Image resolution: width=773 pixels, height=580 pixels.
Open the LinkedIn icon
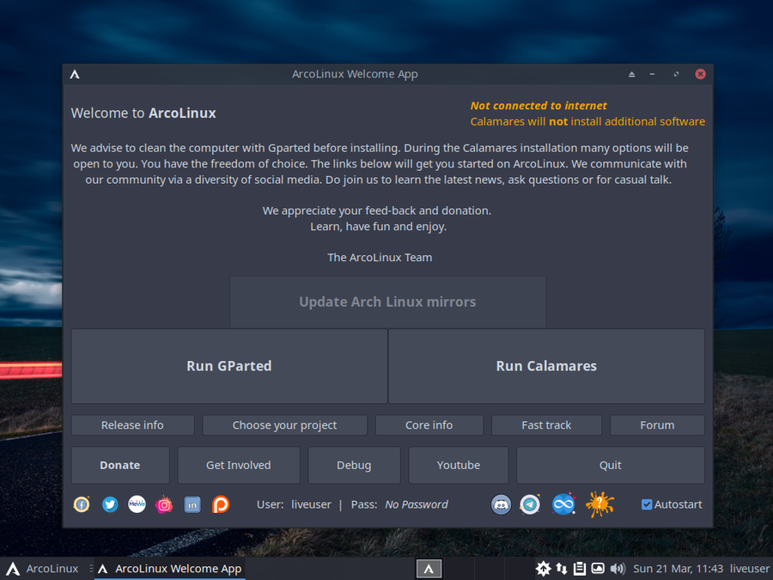tap(192, 504)
